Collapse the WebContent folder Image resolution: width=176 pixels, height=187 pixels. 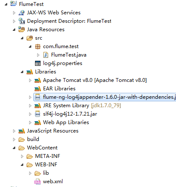tap(14, 148)
